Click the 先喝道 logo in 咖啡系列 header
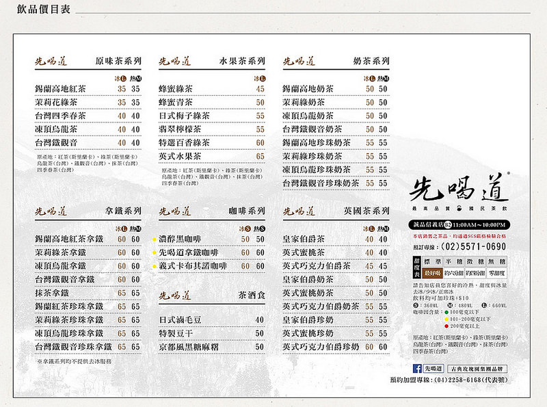Image resolution: width=547 pixels, height=407 pixels. [175, 211]
